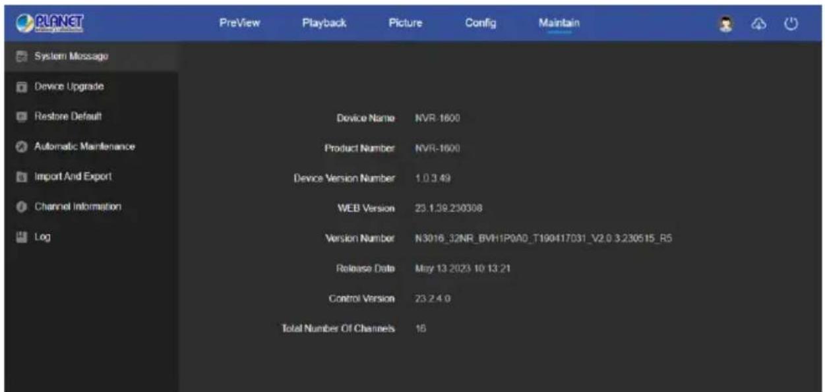Click the Total Number Of Channels label
This screenshot has height=392, width=825.
pyautogui.click(x=338, y=328)
